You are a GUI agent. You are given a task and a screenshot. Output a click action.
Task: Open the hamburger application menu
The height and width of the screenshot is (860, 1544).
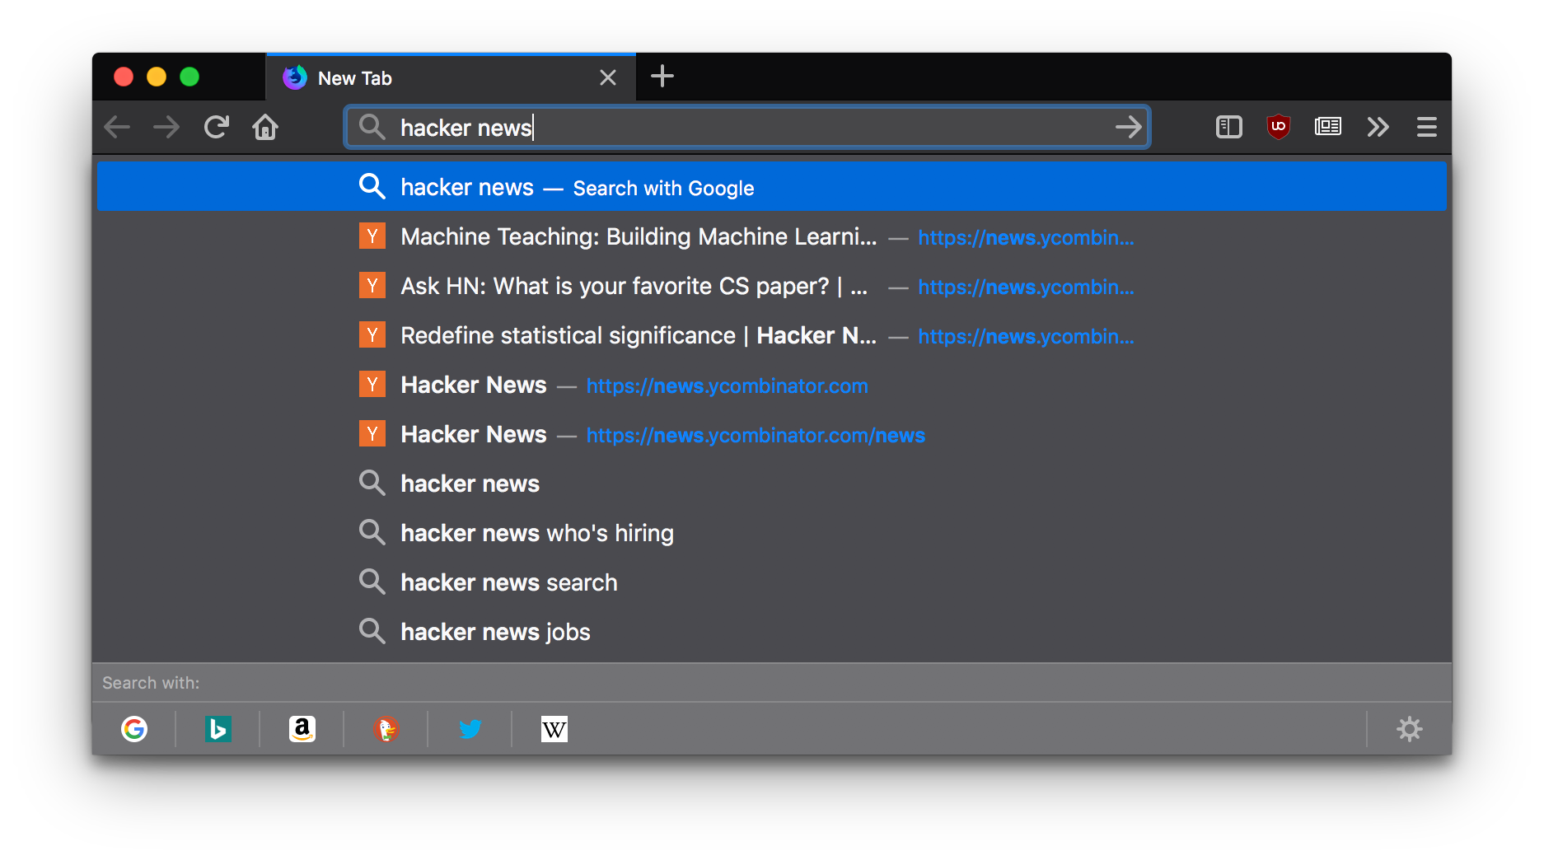click(x=1426, y=127)
